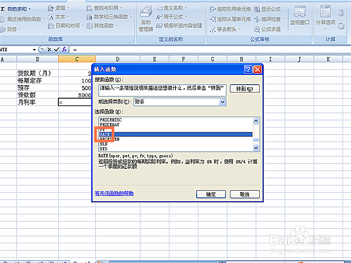Select cell labeled 贷款期（月）
Image resolution: width=351 pixels, height=263 pixels.
pos(38,73)
